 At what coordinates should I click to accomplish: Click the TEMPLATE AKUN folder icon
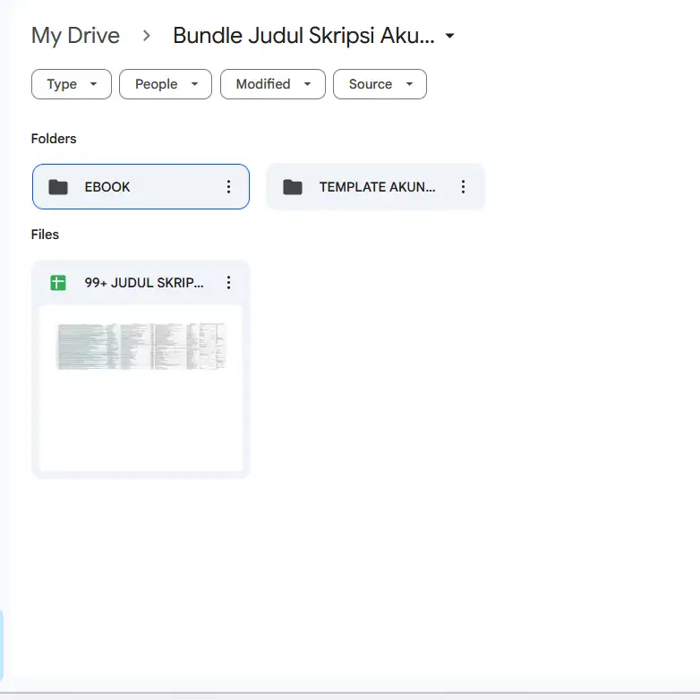point(293,187)
